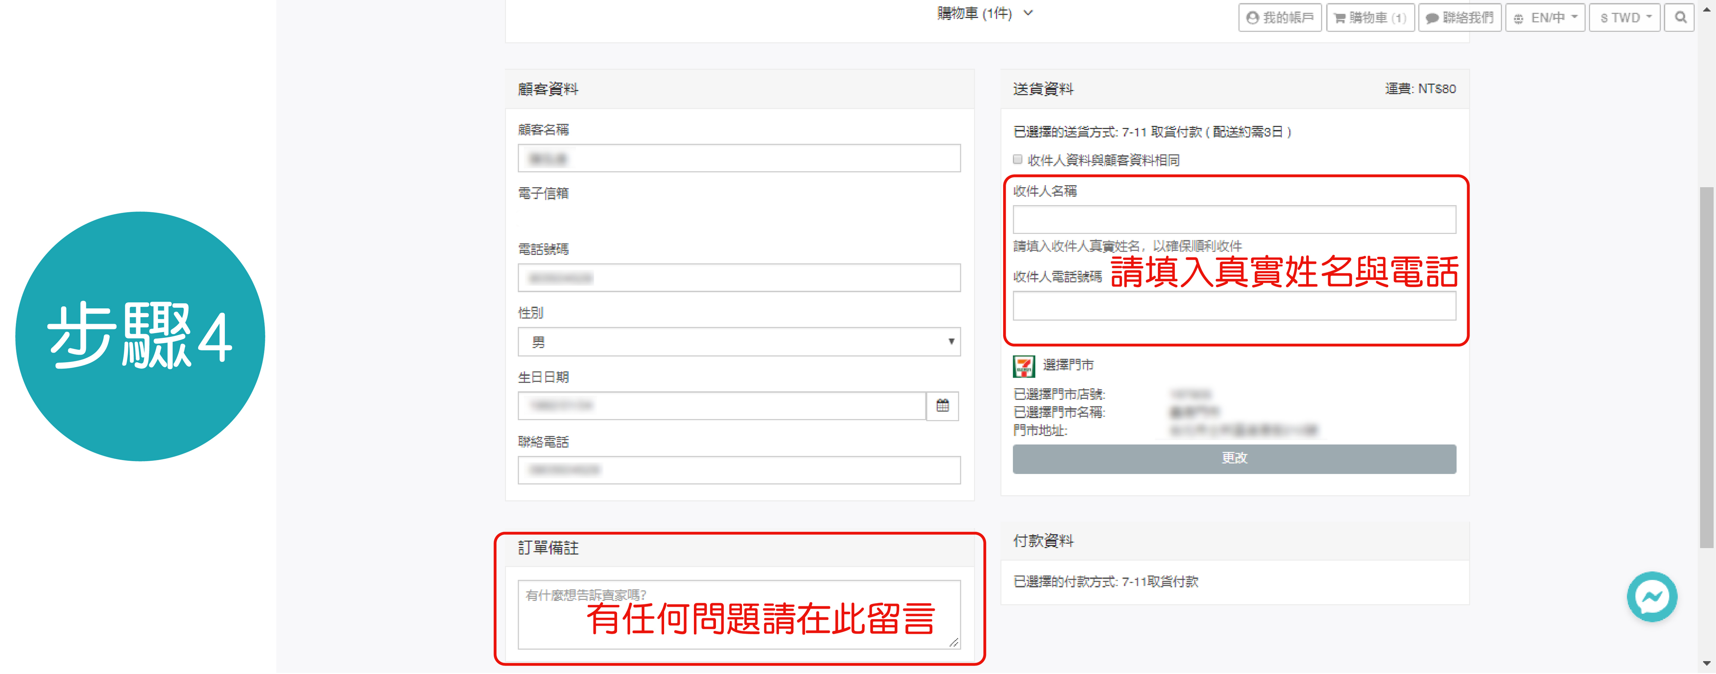Click the scrollbar down arrow

point(1706,663)
